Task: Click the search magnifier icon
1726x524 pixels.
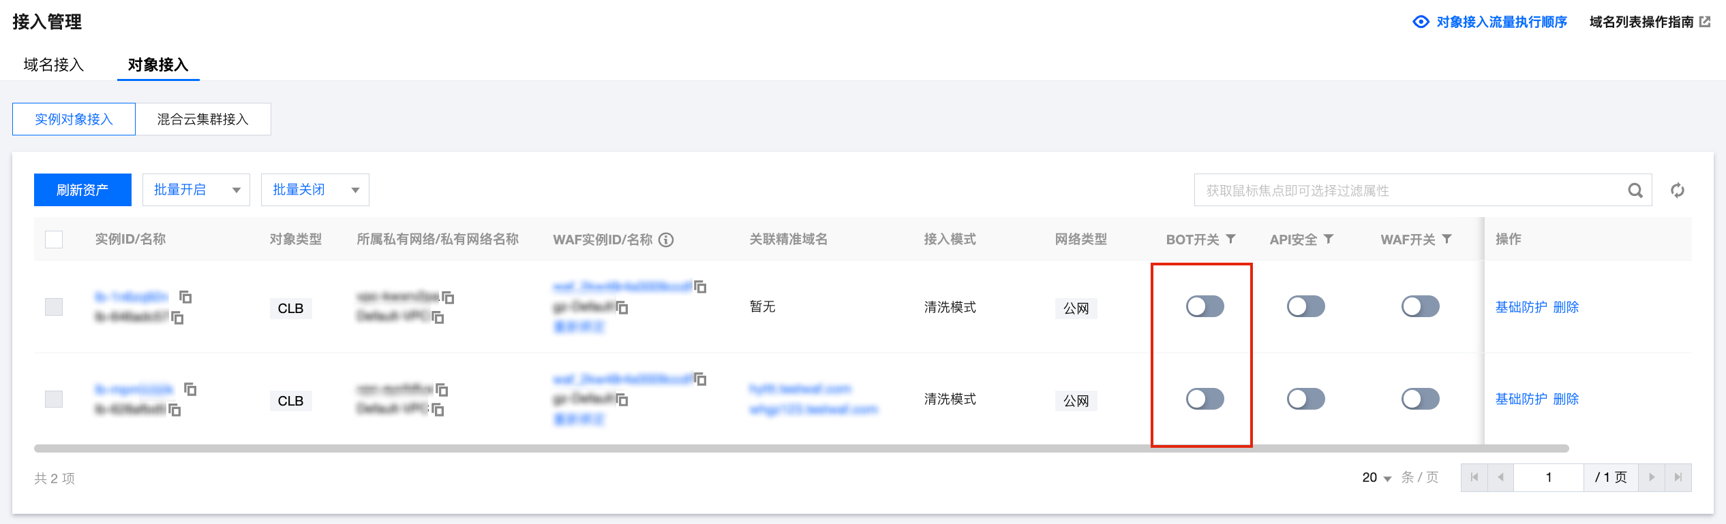Action: [x=1635, y=191]
